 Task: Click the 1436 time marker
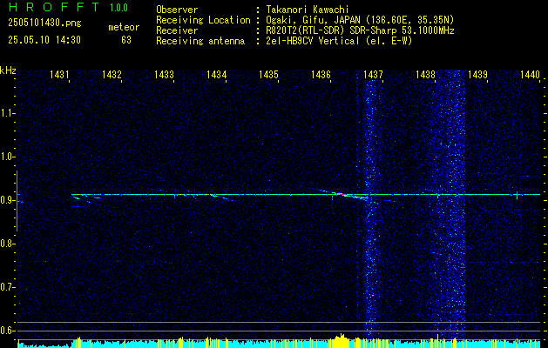321,74
